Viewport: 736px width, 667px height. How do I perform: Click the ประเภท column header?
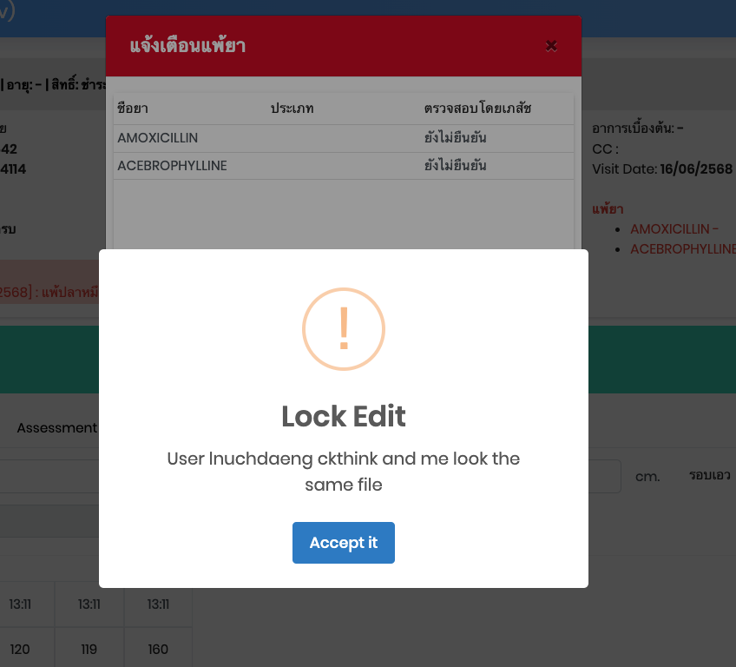pos(292,109)
